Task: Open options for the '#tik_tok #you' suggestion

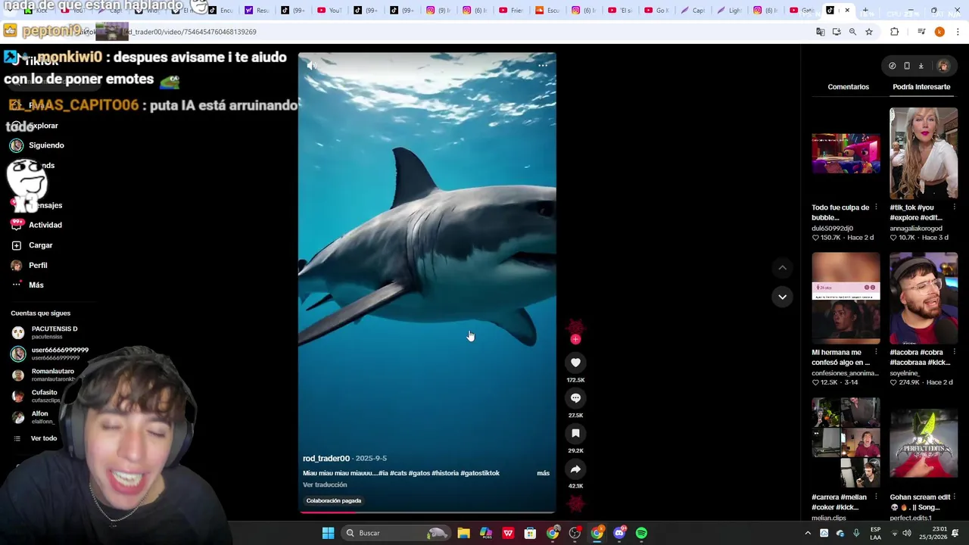Action: [954, 207]
